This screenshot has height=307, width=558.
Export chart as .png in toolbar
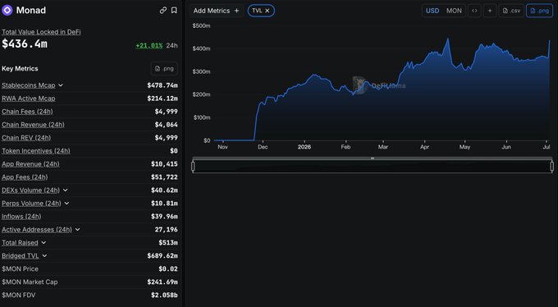pos(539,11)
